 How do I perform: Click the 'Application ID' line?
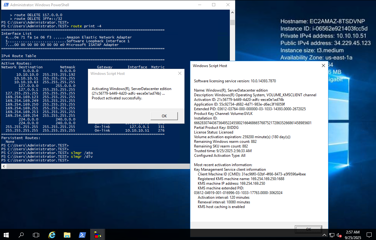coord(239,104)
